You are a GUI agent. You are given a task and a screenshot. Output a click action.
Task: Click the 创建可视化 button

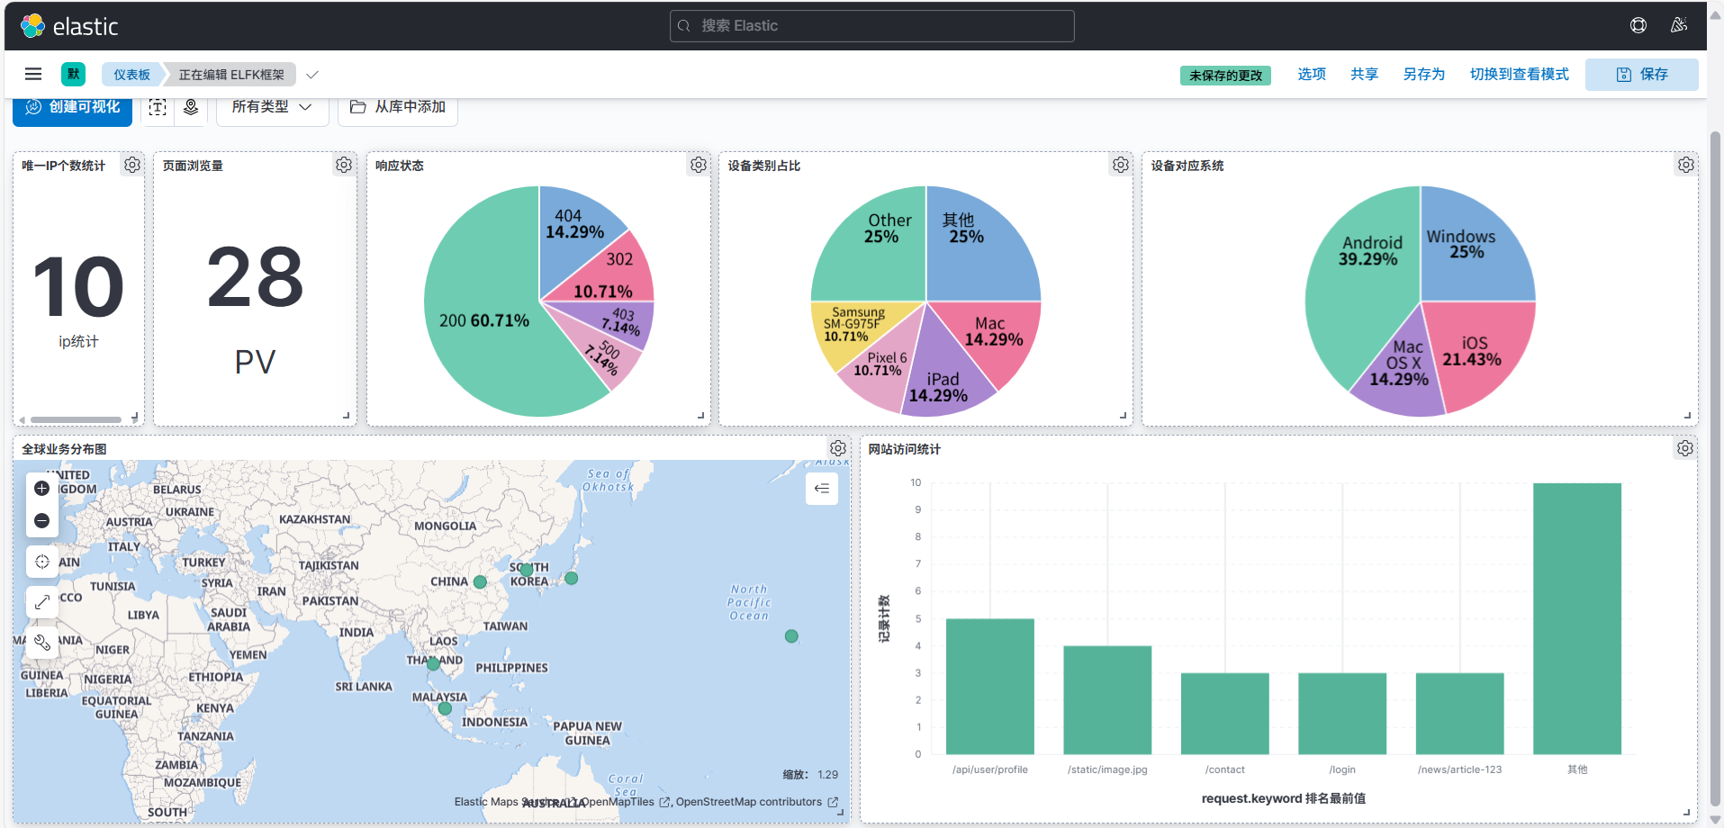tap(73, 107)
